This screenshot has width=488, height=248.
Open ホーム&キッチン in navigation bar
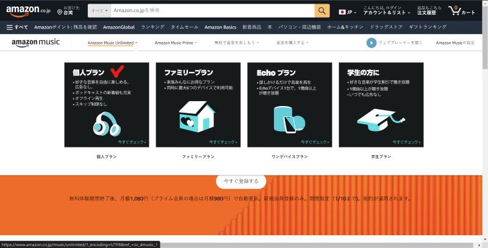point(345,27)
